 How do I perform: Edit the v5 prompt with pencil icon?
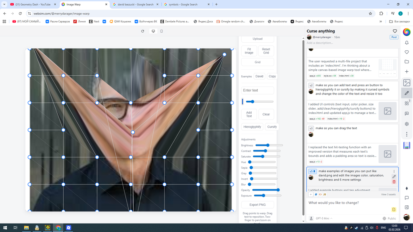(394, 176)
